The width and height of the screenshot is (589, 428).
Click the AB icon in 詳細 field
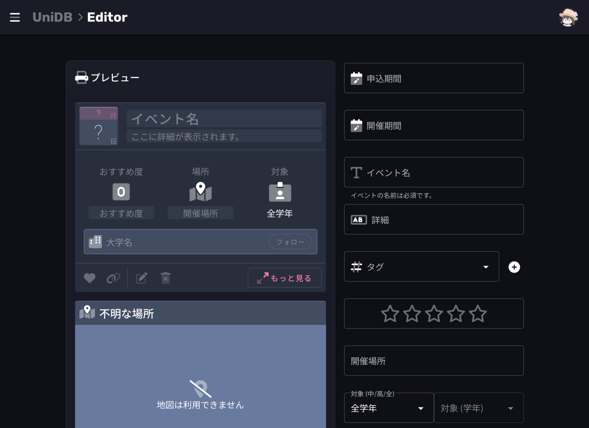click(x=359, y=220)
